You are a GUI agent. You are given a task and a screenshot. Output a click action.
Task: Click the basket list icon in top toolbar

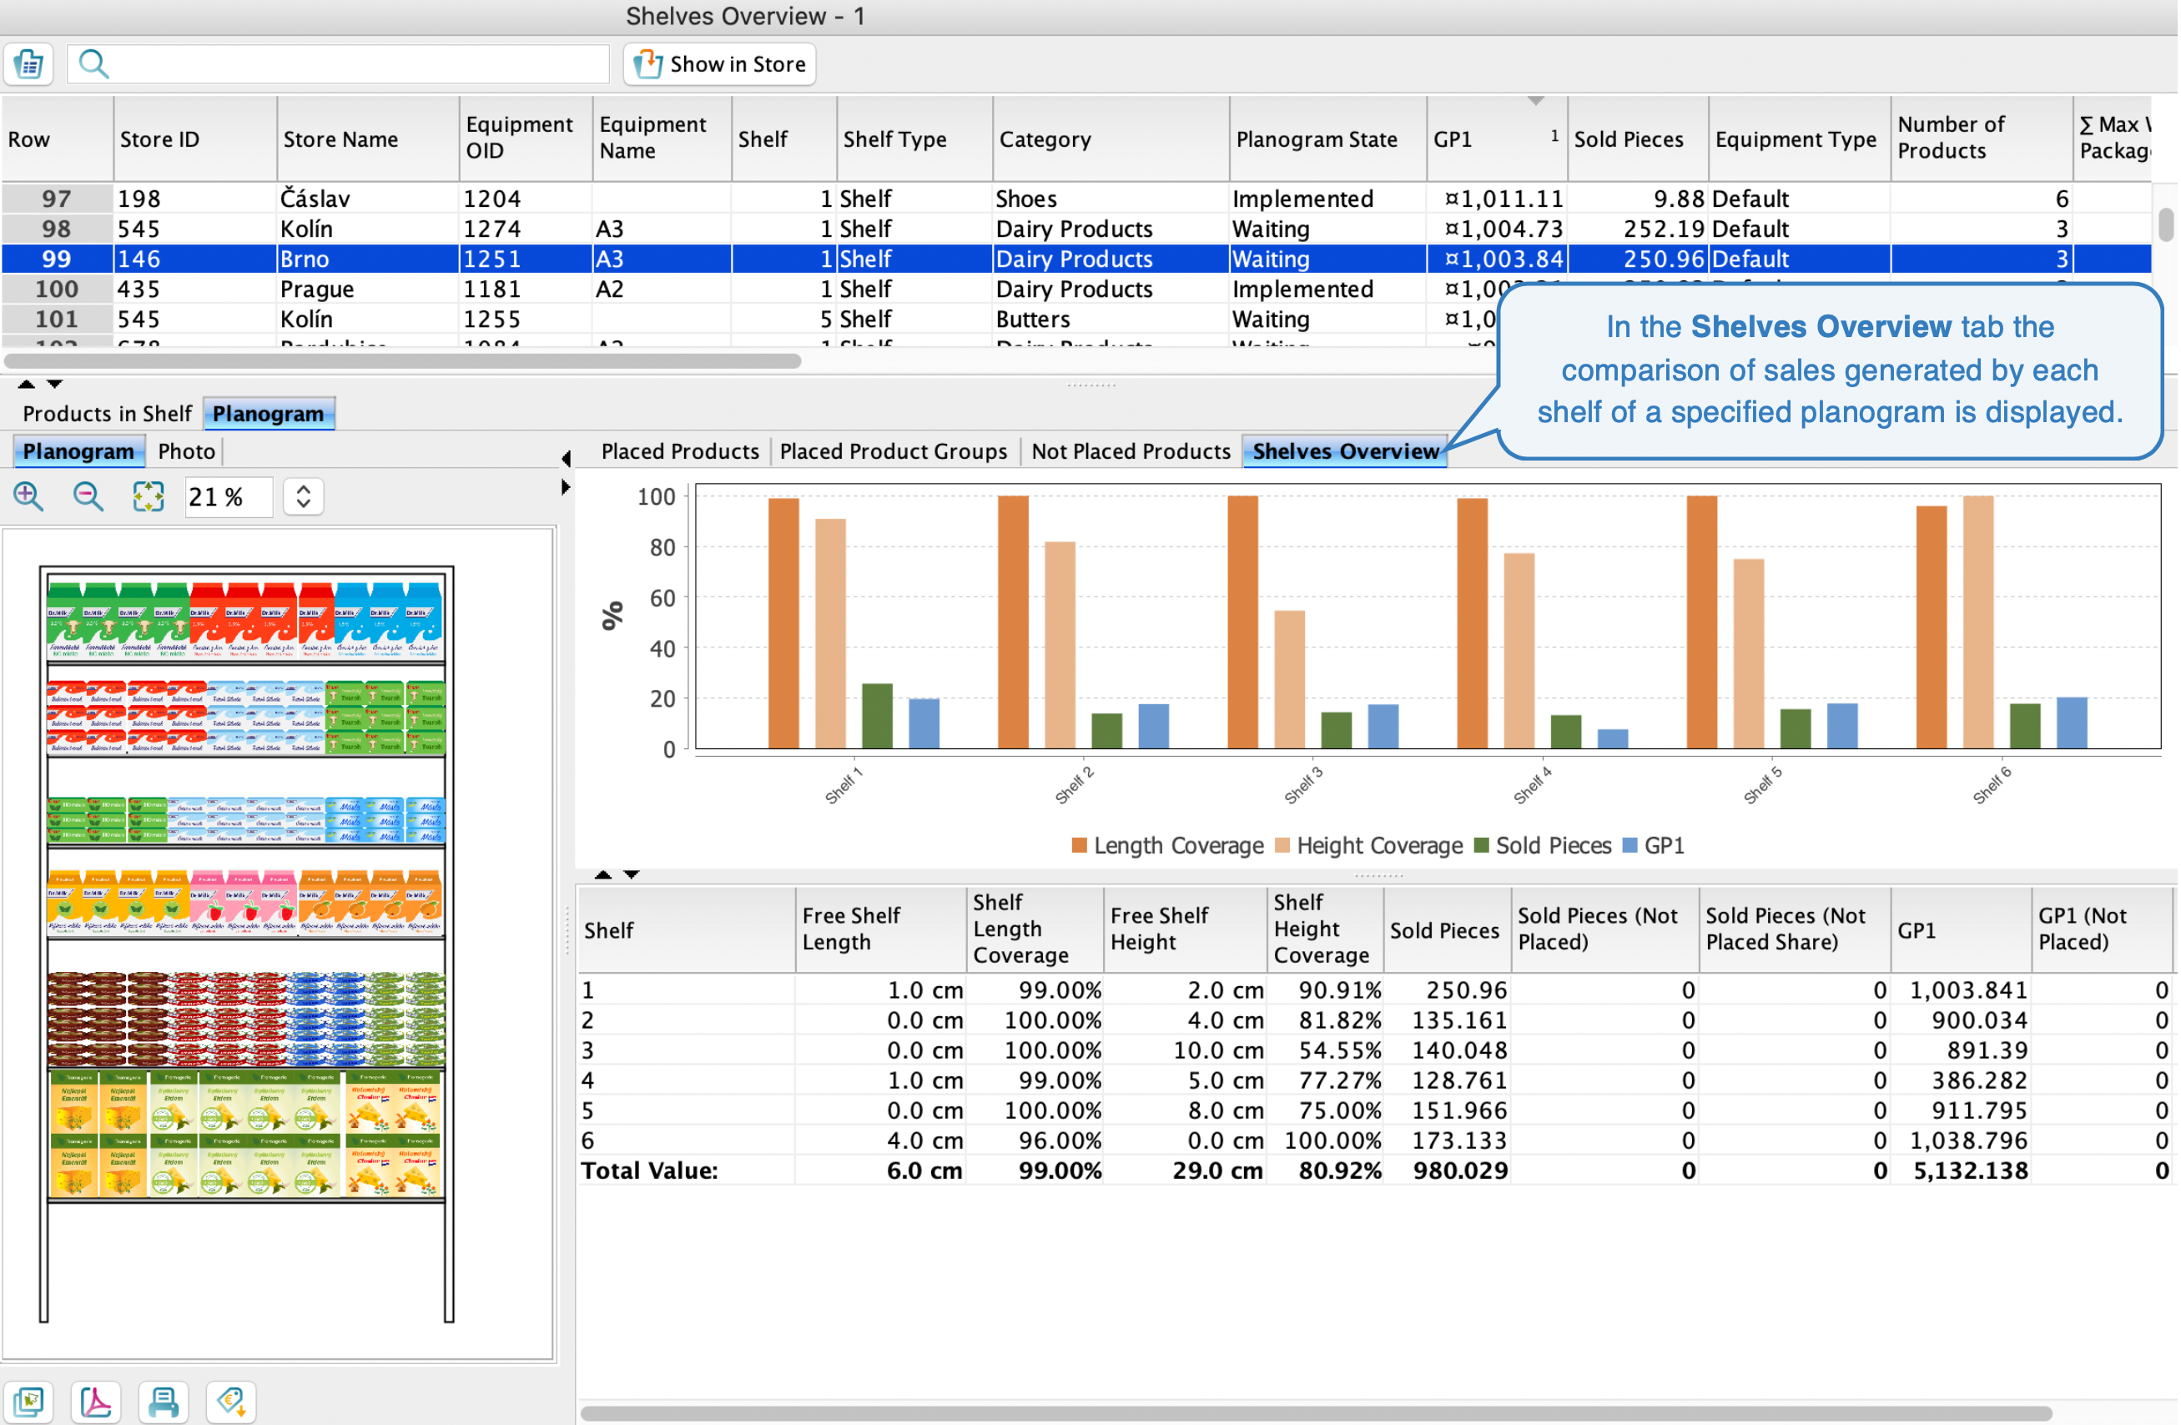28,64
